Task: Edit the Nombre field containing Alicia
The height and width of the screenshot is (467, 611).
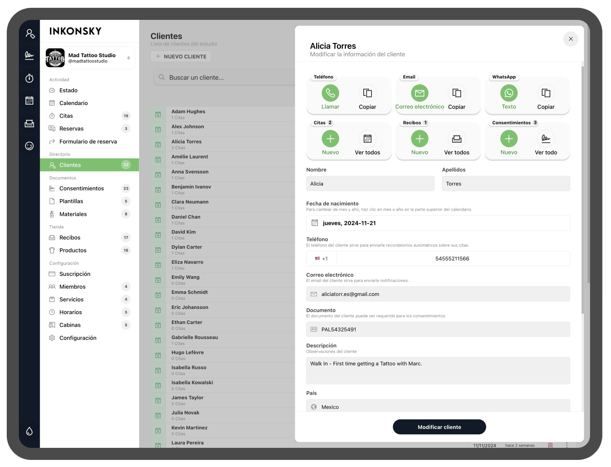Action: 370,184
